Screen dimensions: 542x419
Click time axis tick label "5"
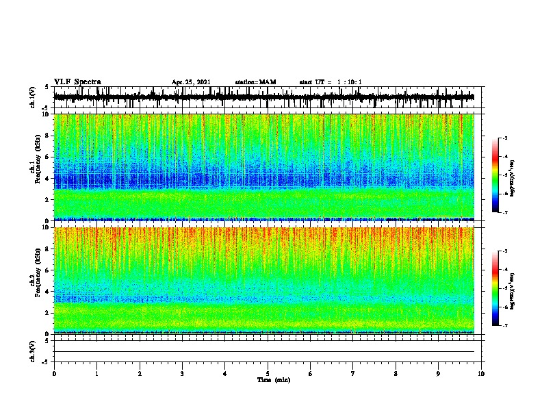click(x=268, y=374)
